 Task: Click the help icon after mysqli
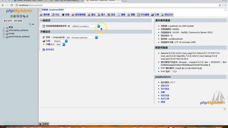[x=183, y=68]
